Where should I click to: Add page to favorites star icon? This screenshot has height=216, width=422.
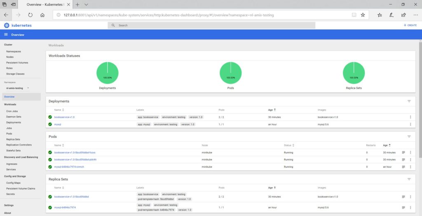(x=363, y=15)
